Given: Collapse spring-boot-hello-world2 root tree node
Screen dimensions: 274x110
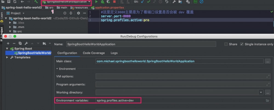Looking at the screenshot, I should click(6, 18).
